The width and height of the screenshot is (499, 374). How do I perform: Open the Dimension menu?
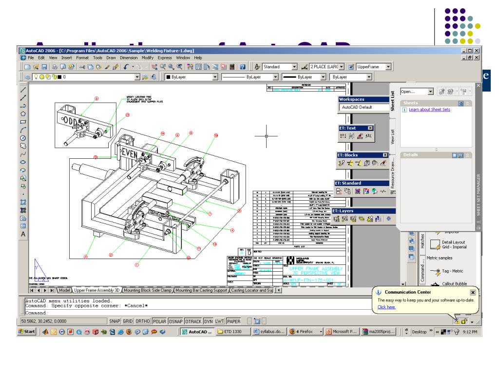coord(129,58)
